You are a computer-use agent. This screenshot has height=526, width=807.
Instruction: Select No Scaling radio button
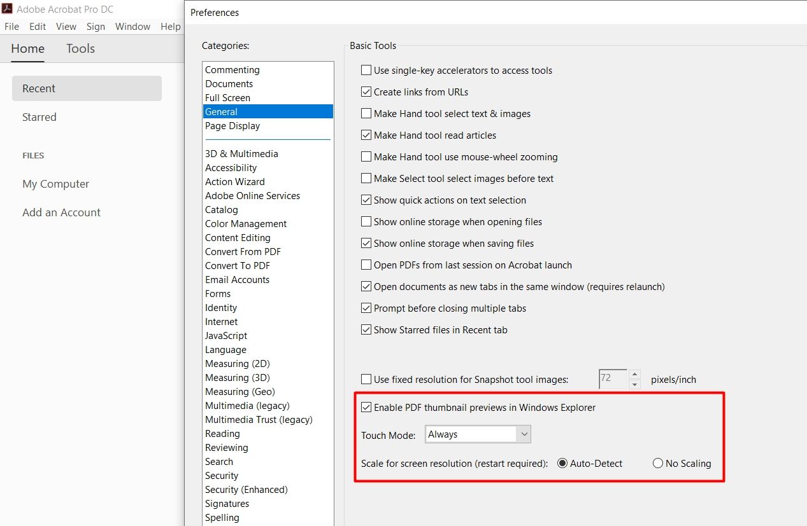point(658,464)
